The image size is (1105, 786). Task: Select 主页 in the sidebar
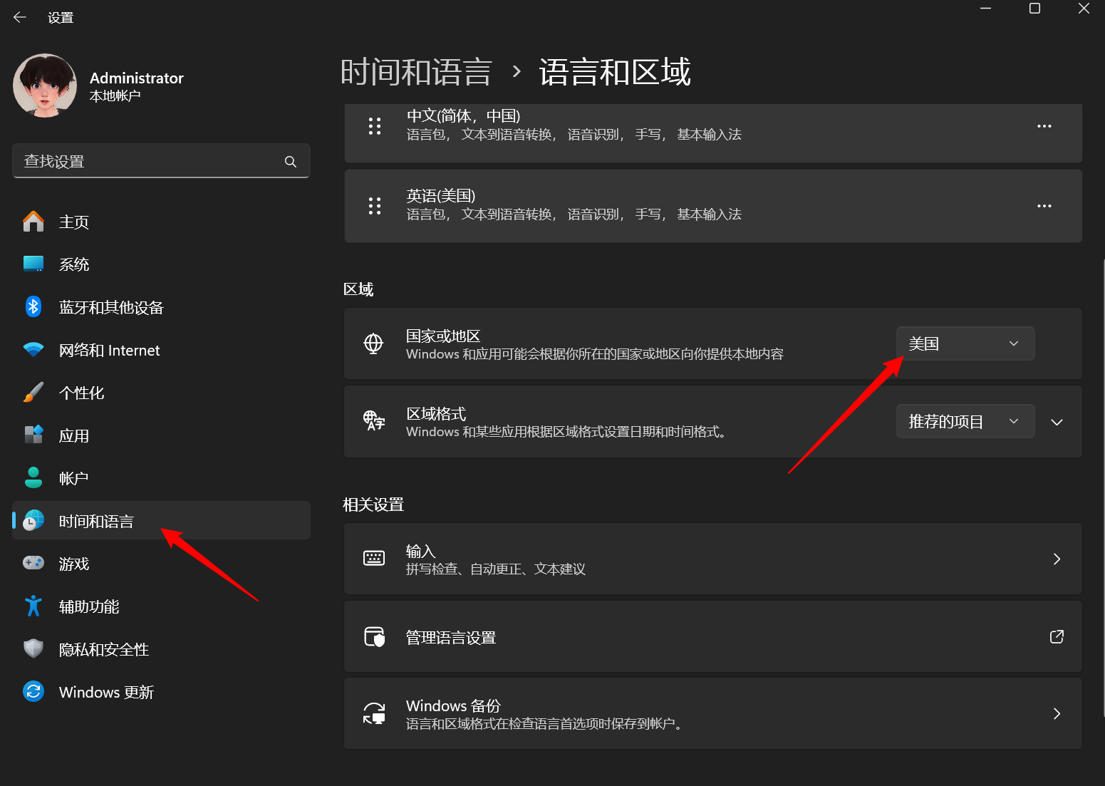pos(161,222)
